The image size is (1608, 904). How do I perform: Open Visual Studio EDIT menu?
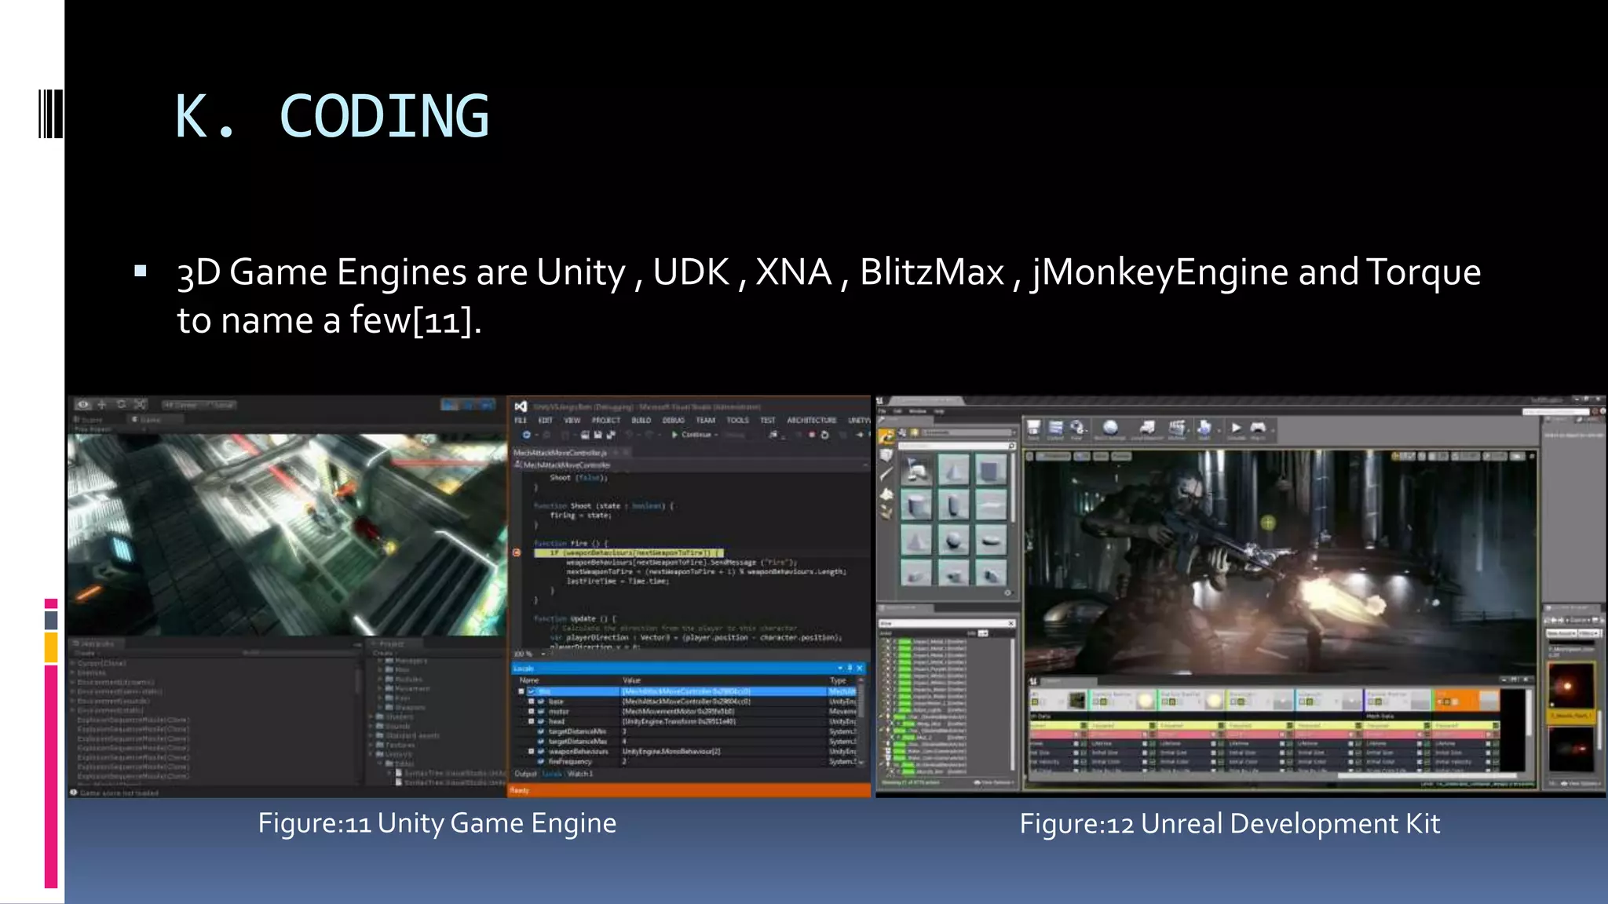click(x=546, y=421)
